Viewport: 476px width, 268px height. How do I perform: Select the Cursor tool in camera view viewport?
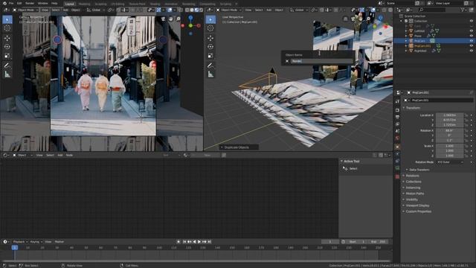pos(7,28)
